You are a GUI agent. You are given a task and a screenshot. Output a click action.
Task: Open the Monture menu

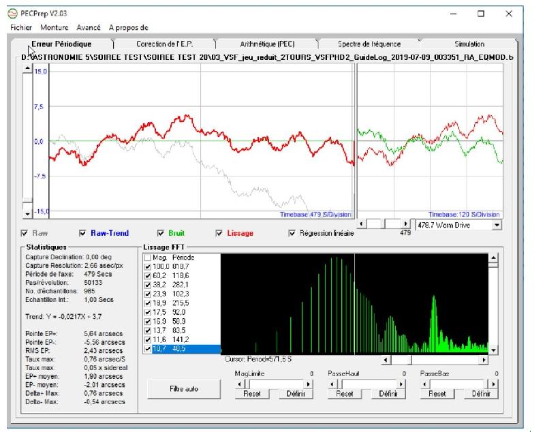tap(54, 27)
